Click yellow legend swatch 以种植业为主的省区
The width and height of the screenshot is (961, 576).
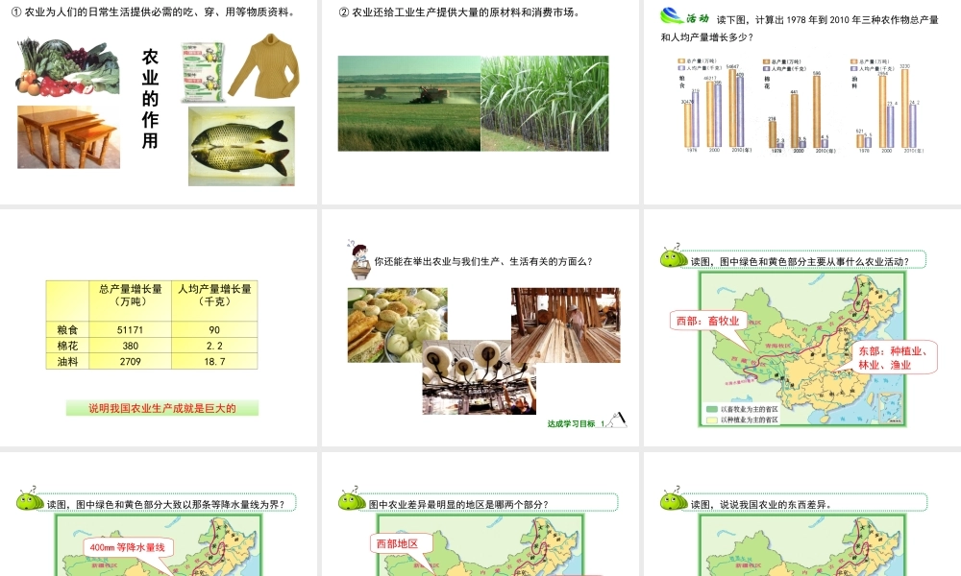coord(711,420)
